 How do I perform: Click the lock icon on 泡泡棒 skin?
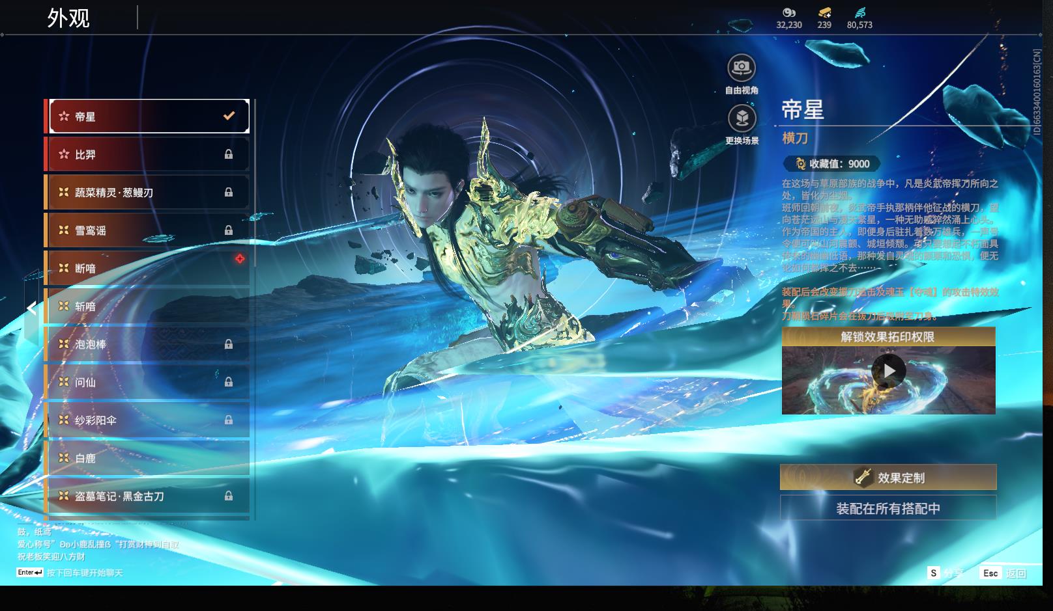[x=229, y=344]
